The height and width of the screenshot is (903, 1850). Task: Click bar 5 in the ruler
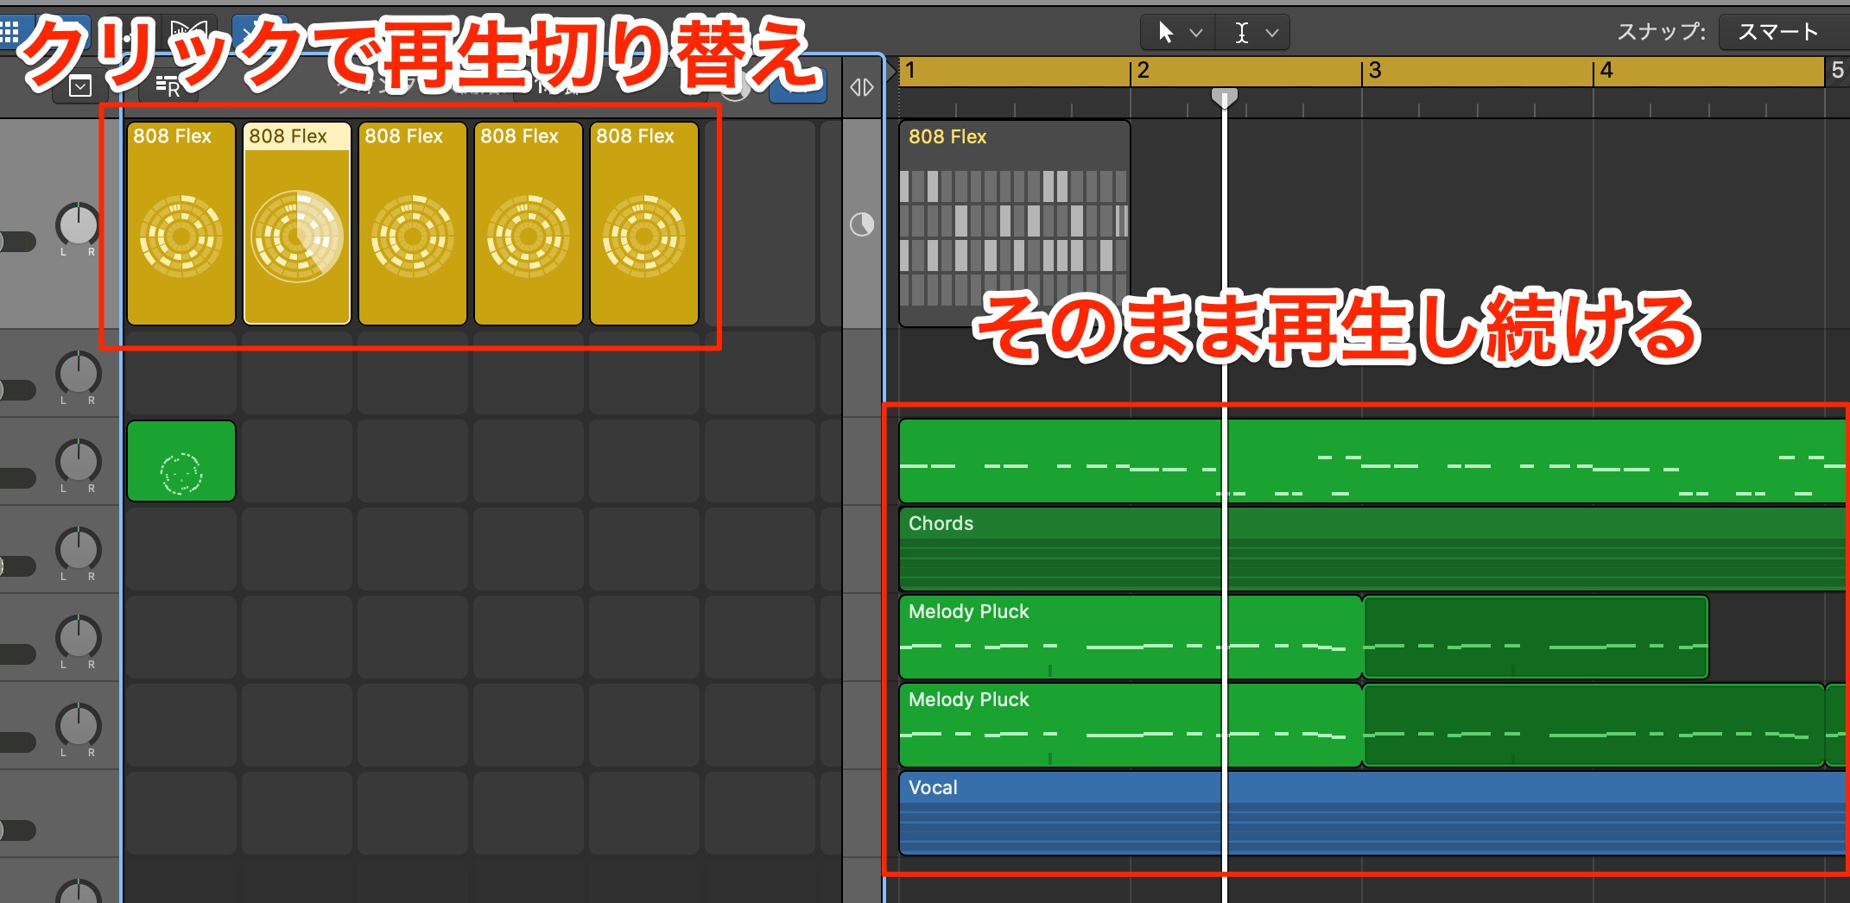pyautogui.click(x=1838, y=71)
